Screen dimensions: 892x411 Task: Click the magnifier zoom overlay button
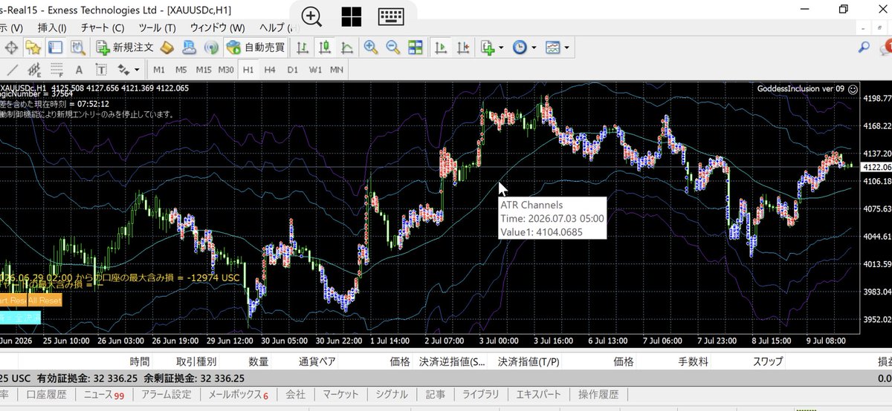312,16
